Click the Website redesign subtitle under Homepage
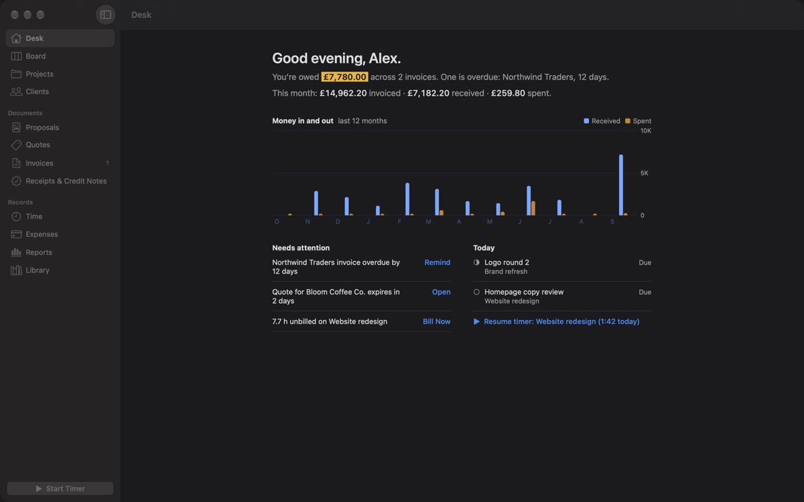Image resolution: width=804 pixels, height=502 pixels. [x=512, y=301]
